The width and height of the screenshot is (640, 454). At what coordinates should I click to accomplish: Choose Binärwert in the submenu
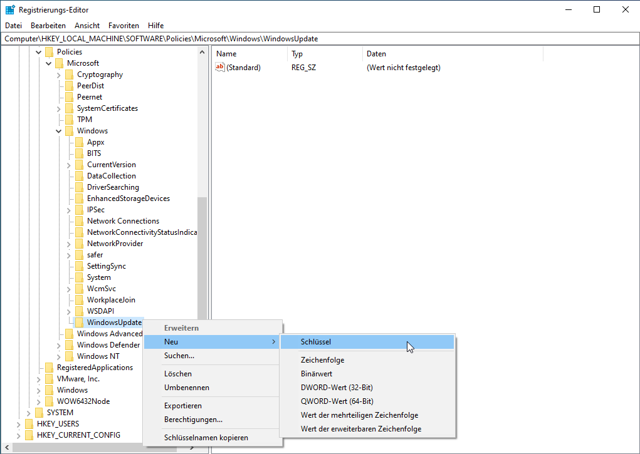(x=367, y=374)
